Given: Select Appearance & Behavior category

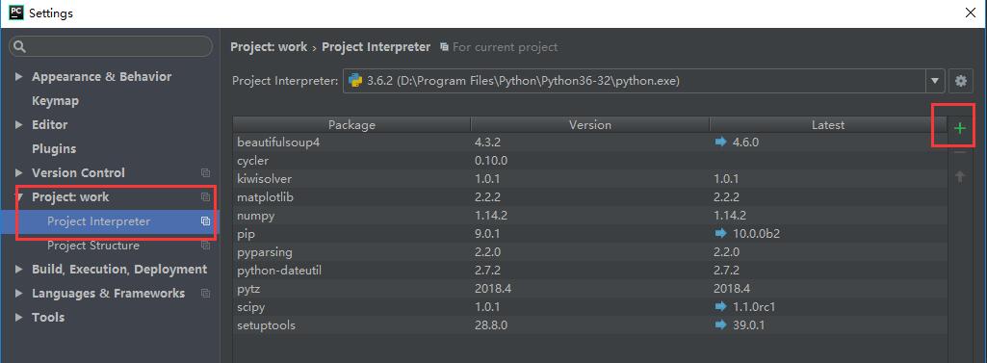Looking at the screenshot, I should click(101, 77).
